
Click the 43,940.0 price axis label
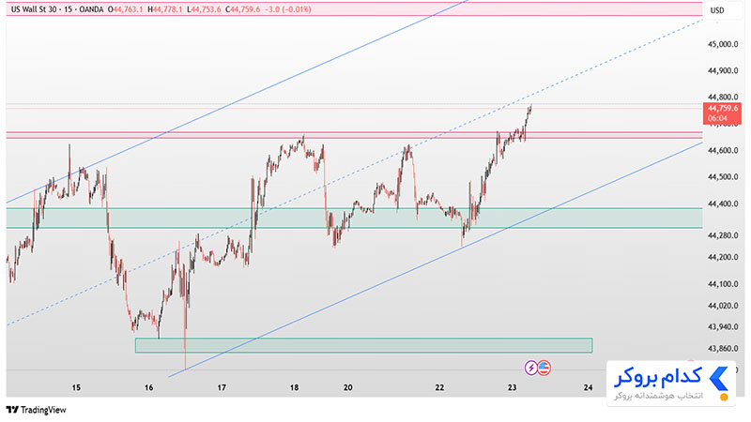point(723,326)
